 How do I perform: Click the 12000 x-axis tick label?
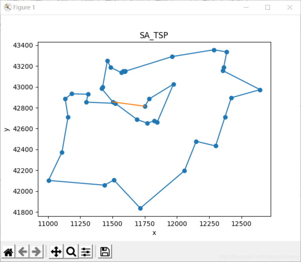[x=177, y=223]
